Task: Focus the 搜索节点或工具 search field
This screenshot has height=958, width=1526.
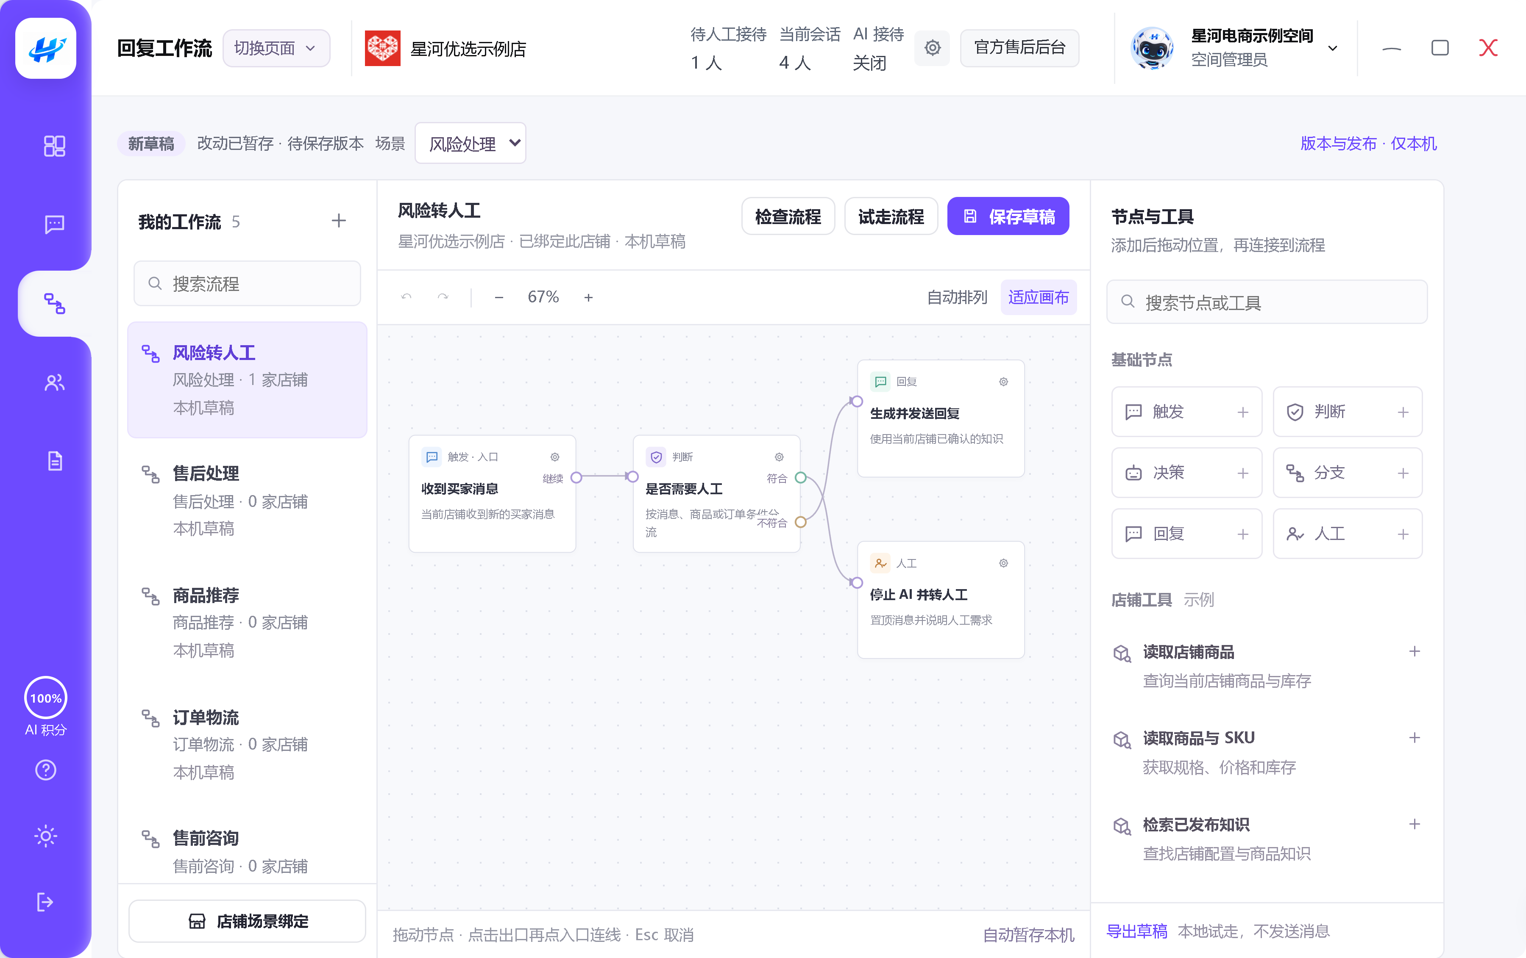Action: coord(1267,303)
